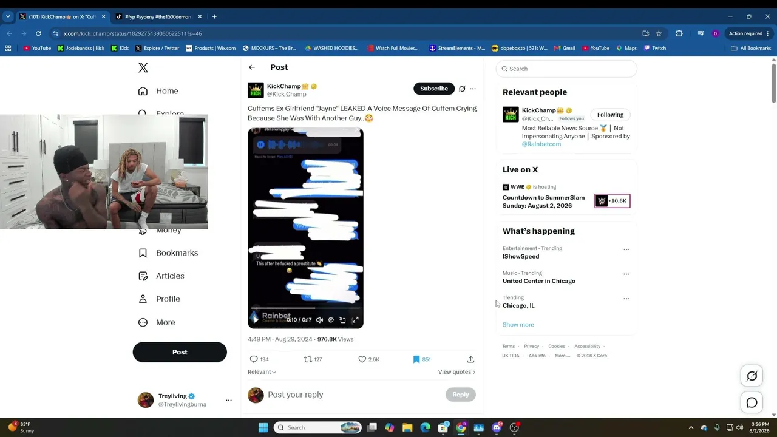Like the post with 2.6K likes
The width and height of the screenshot is (777, 437).
tap(368, 359)
